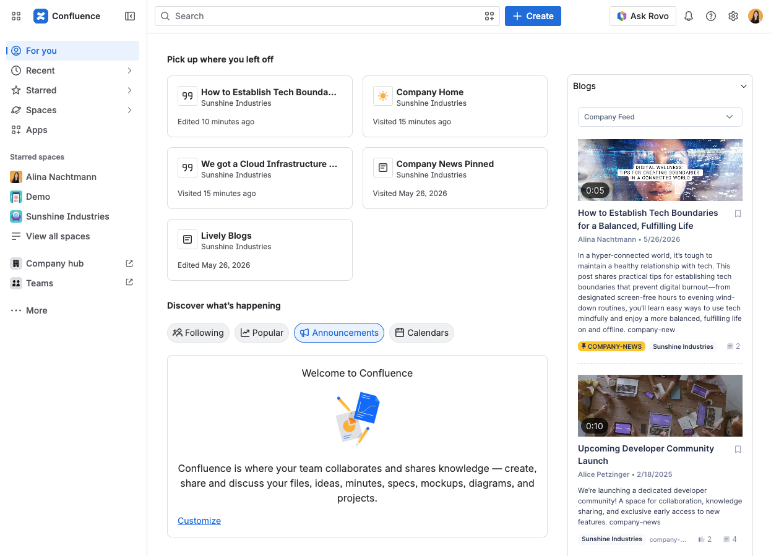The image size is (771, 556).
Task: Click the Alina Nachtmann space avatar
Action: (16, 177)
